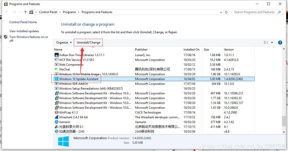Open the view options dropdown arrow
The image size is (288, 151).
(272, 43)
